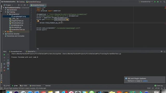This screenshot has width=166, height=93.
Task: Expand the venv folder
Action: pyautogui.click(x=6, y=32)
